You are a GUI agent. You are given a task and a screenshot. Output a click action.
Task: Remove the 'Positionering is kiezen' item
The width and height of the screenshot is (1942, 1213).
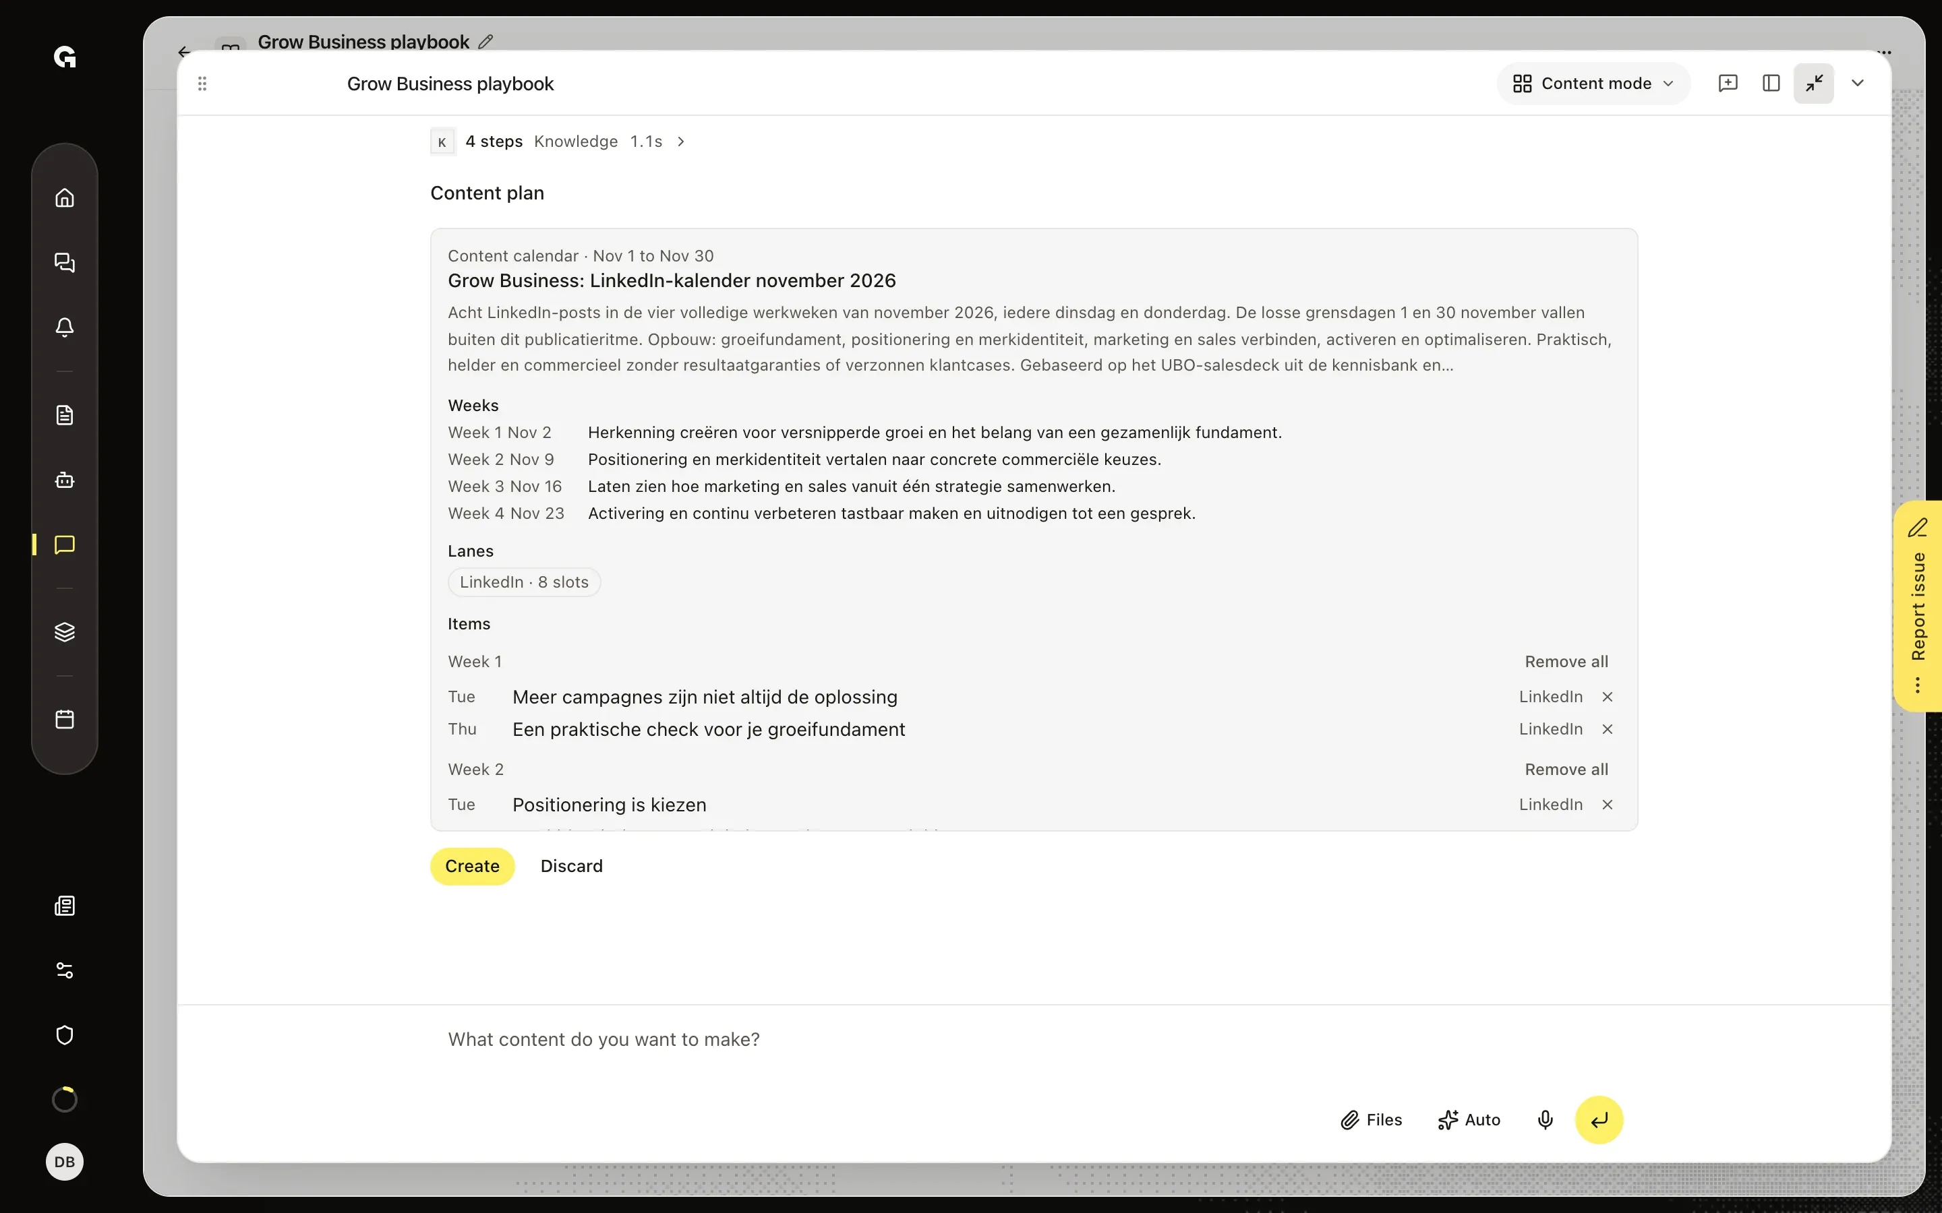pyautogui.click(x=1608, y=805)
